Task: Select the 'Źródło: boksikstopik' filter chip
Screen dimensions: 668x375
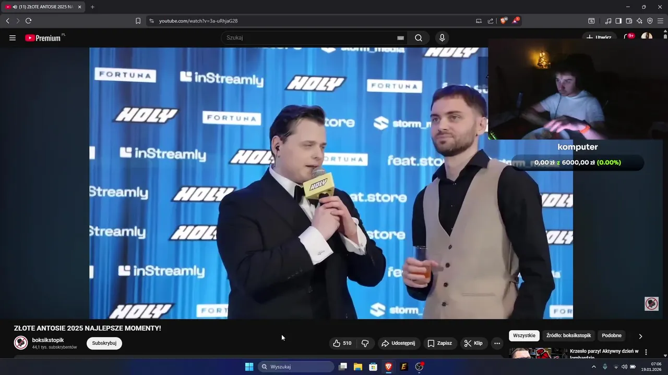Action: [569, 335]
